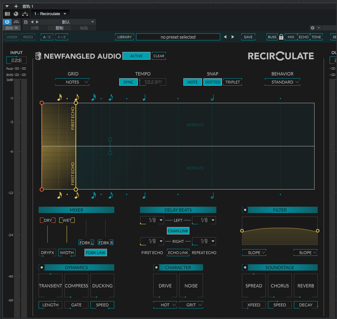Toggle the SOUNDSTAGE section enable dot
This screenshot has height=319, width=337.
[x=245, y=267]
